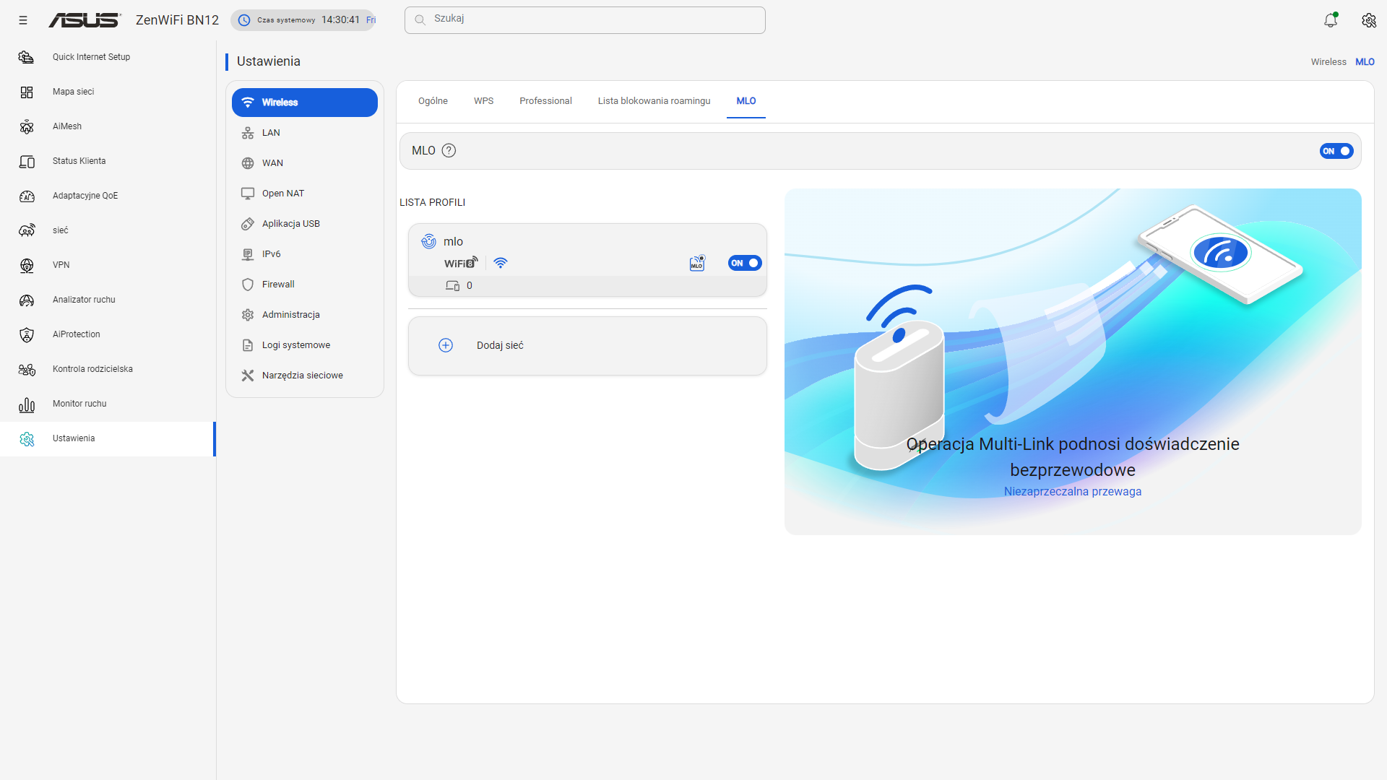
Task: Go to AiMesh page
Action: (108, 126)
